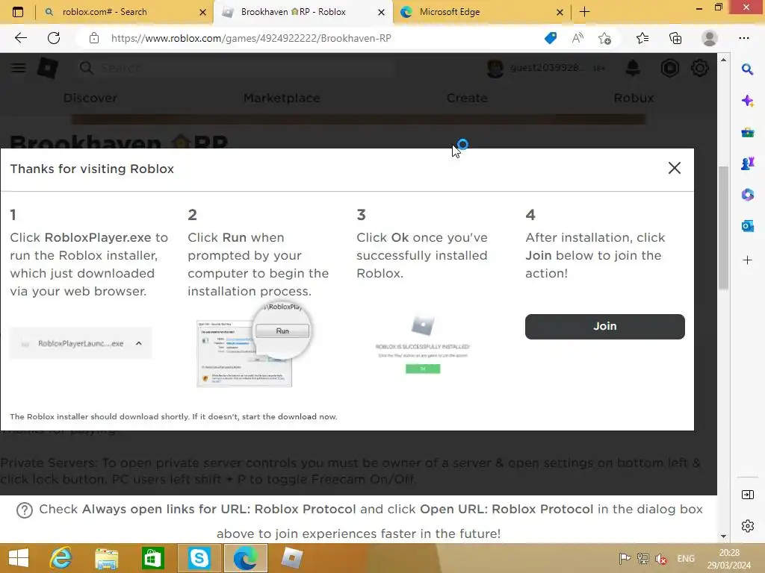Image resolution: width=765 pixels, height=573 pixels.
Task: Close the Thanks for visiting Roblox dialog
Action: [x=675, y=168]
